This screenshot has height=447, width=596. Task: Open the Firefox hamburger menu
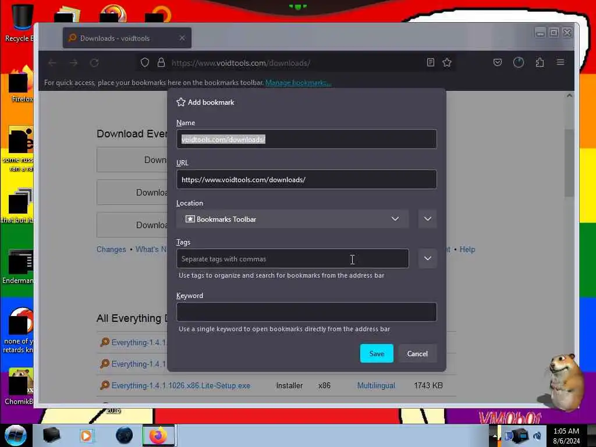[x=560, y=62]
